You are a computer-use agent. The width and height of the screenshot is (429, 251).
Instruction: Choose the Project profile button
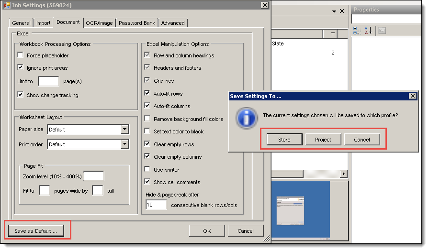click(x=323, y=140)
